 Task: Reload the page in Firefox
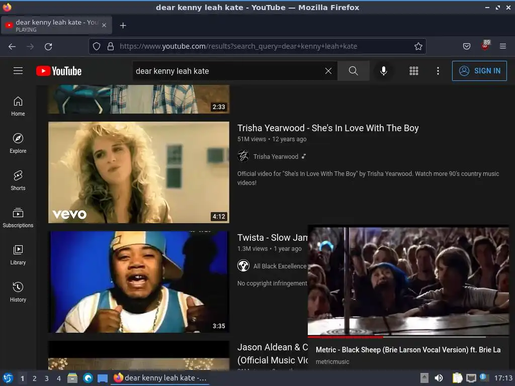pyautogui.click(x=48, y=47)
